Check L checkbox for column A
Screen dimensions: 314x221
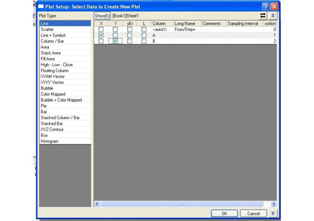tap(144, 35)
